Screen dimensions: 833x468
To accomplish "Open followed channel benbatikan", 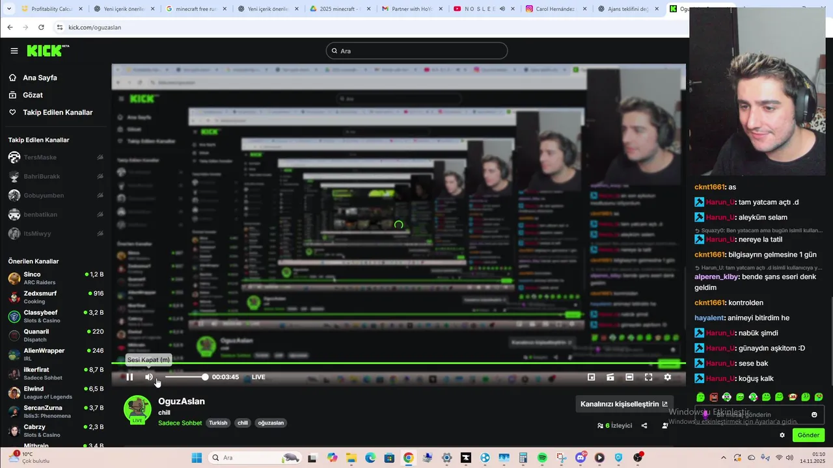I will pyautogui.click(x=55, y=214).
